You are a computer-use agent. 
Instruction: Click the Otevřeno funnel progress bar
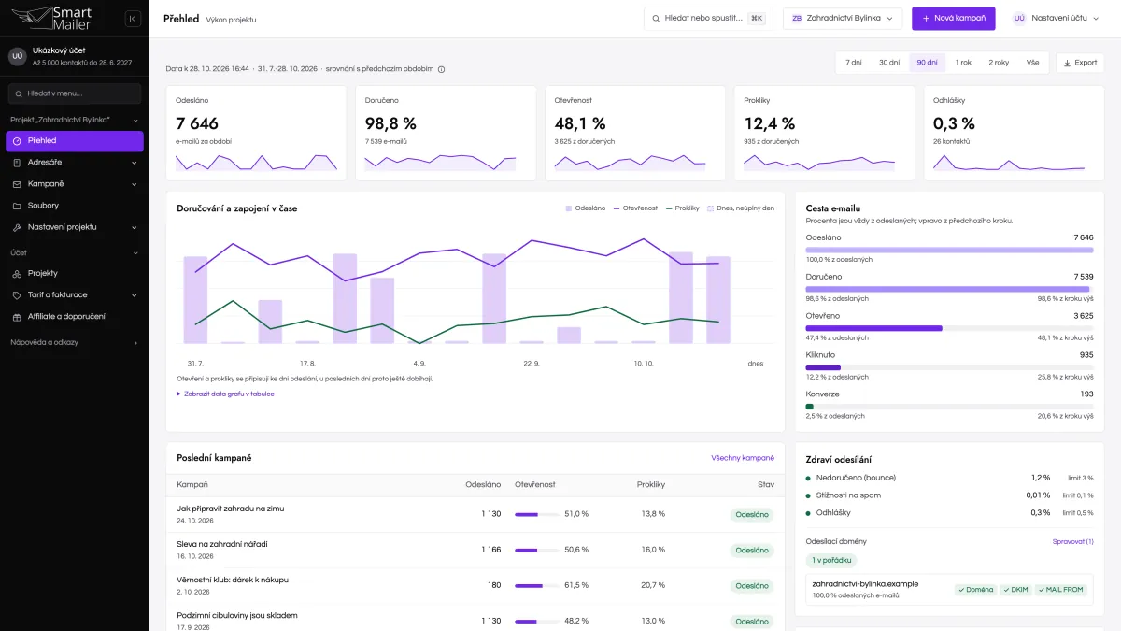coord(949,328)
